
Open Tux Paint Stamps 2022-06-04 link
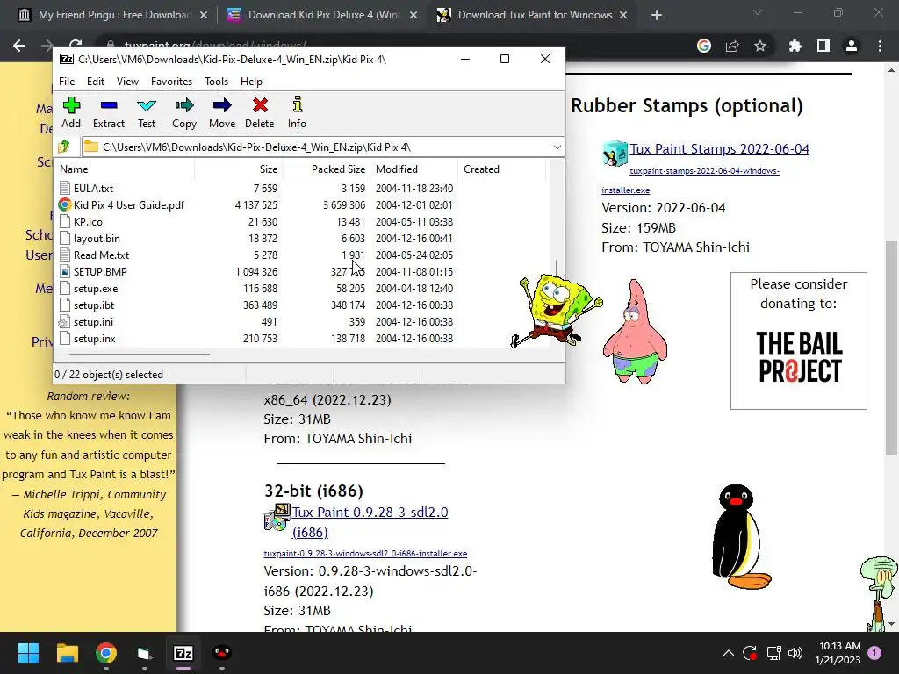coord(720,149)
